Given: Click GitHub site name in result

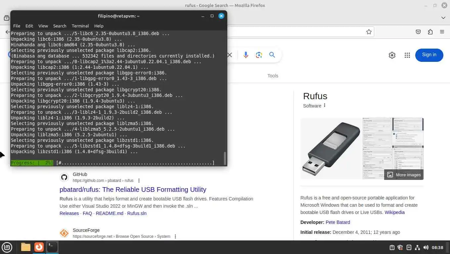Looking at the screenshot, I should (x=80, y=174).
